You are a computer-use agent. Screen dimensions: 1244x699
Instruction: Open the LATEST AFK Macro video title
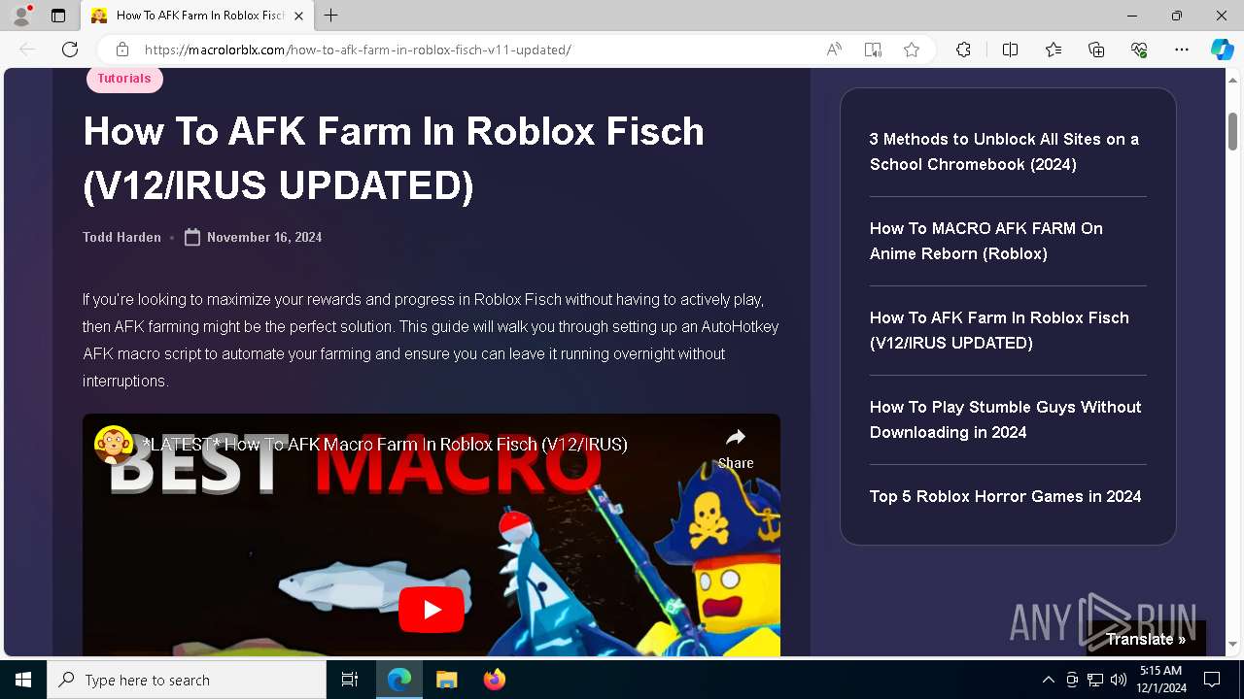pos(385,445)
